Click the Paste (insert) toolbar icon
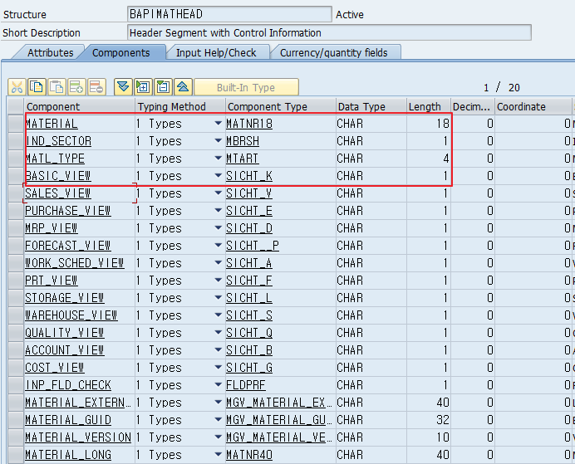Screen dimensions: 575x464 [57, 87]
